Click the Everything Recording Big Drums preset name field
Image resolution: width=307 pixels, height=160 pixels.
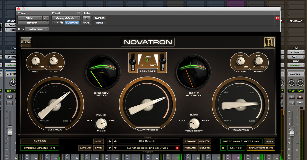150,148
